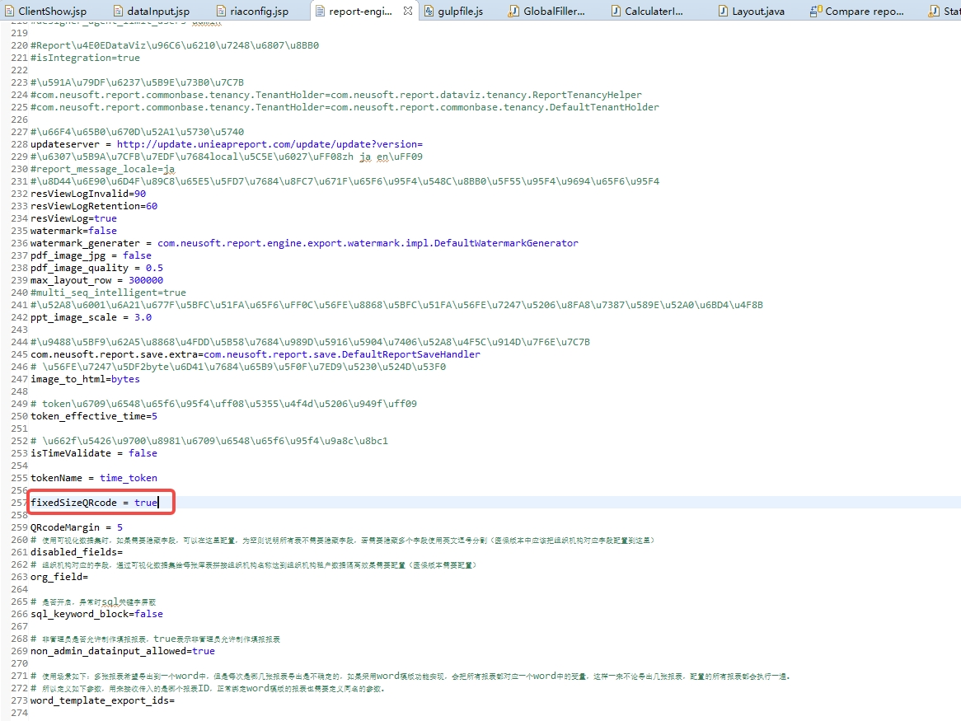Viewport: 961px width, 721px height.
Task: Place the cursor on disabled_fields= line
Action: pos(77,552)
